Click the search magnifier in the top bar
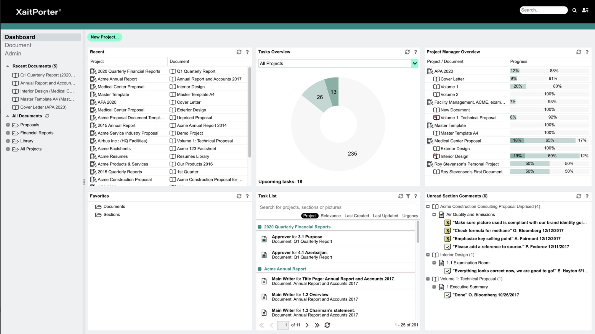The height and width of the screenshot is (334, 595). click(574, 10)
